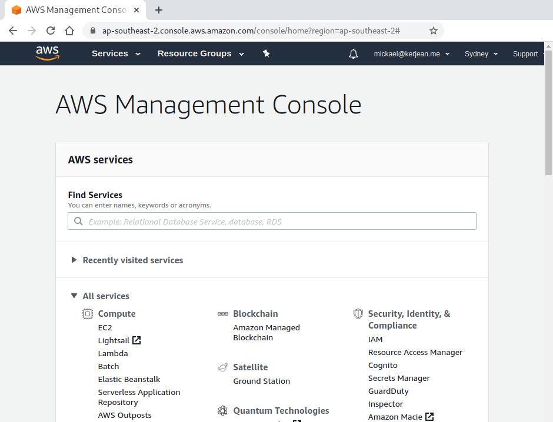The height and width of the screenshot is (422, 553).
Task: Open the IAM service
Action: tap(375, 339)
